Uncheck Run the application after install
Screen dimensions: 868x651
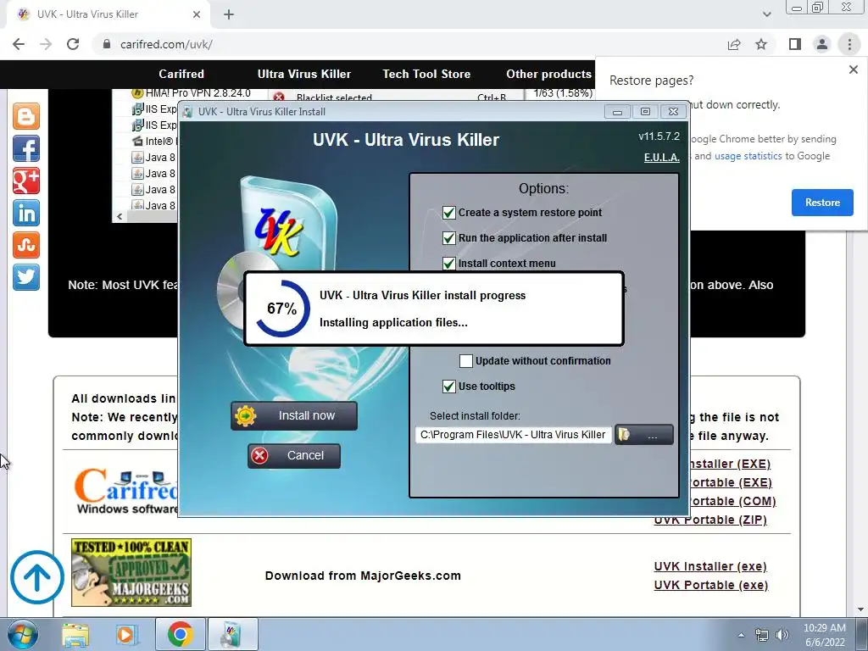(449, 238)
